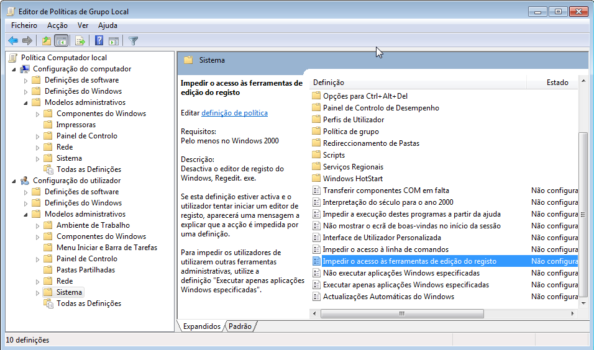Open the Política de grupo folder
Viewport: 594px width, 350px height.
tap(351, 132)
